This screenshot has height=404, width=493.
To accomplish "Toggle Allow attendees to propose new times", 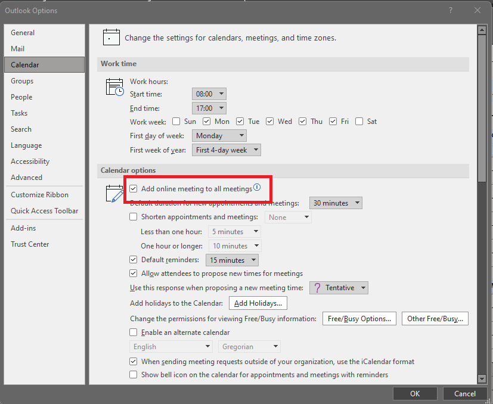I will coord(134,274).
